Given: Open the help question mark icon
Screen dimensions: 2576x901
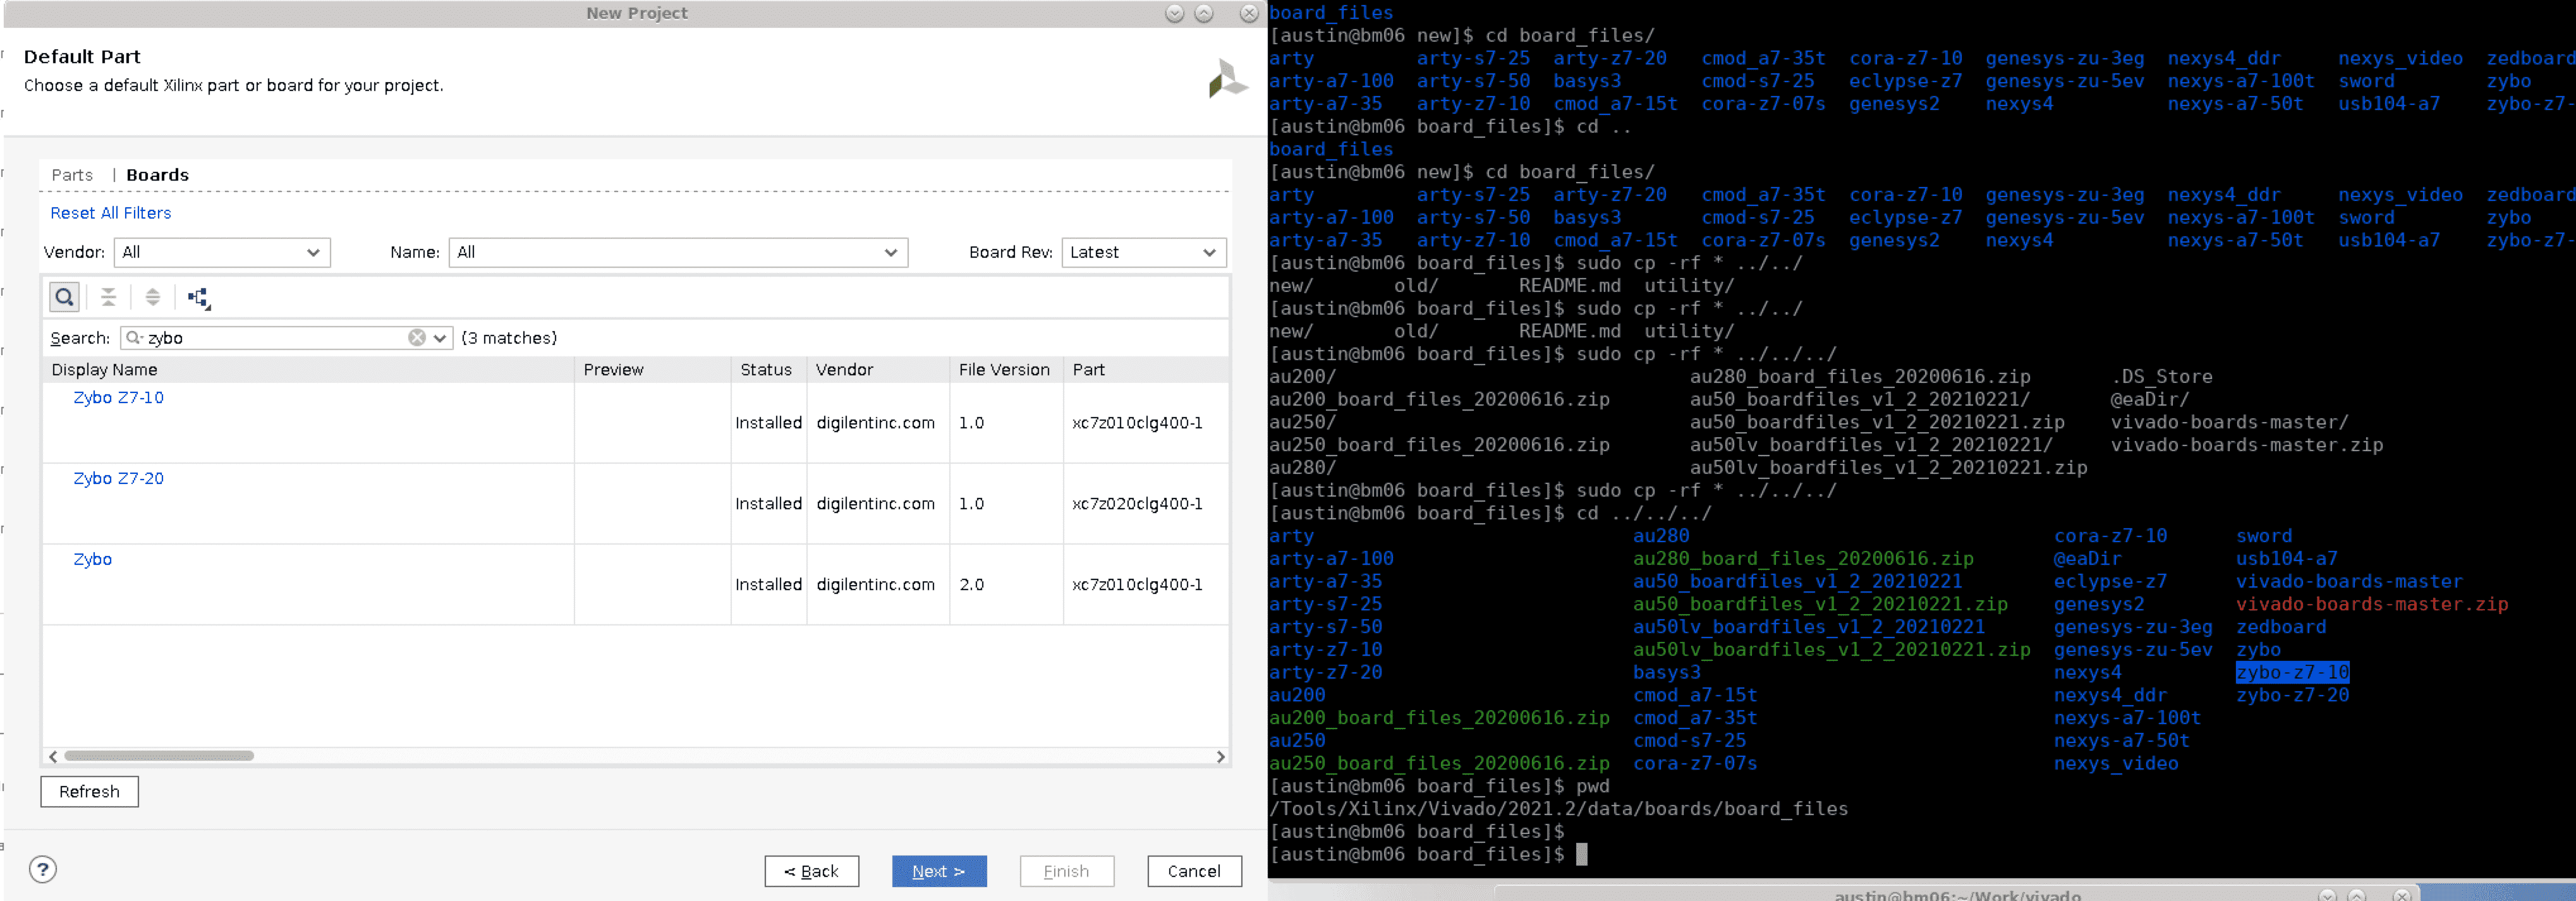Looking at the screenshot, I should point(43,869).
